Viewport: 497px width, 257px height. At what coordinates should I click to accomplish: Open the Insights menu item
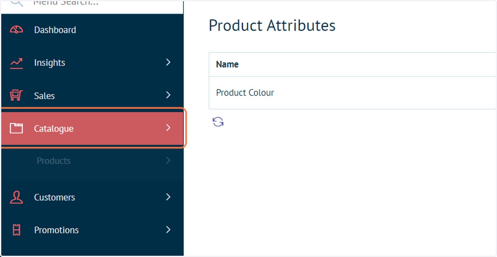tap(92, 63)
